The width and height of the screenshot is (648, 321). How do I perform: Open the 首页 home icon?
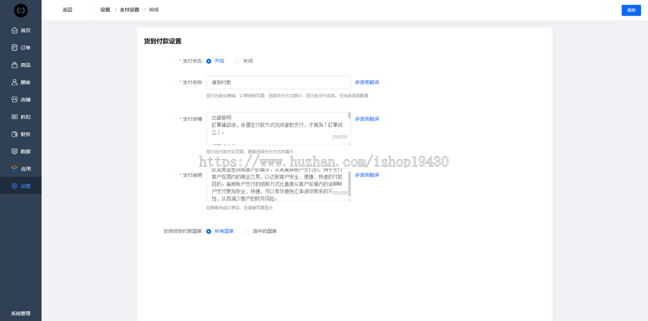15,30
